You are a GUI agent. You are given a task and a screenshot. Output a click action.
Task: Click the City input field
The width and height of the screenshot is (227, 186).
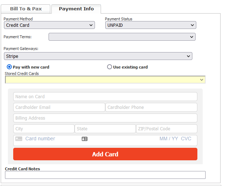[44, 129]
